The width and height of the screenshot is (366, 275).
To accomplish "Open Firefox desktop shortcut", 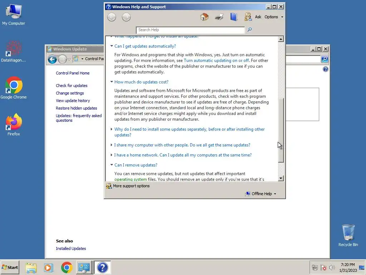I will tap(14, 124).
